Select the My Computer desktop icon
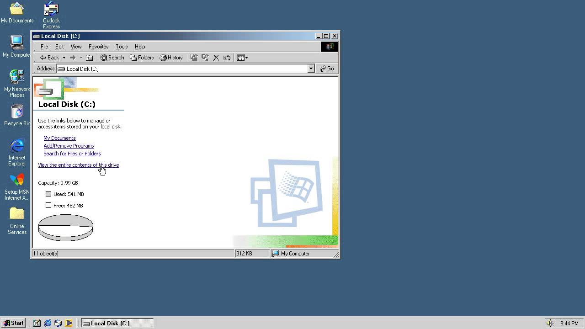Viewport: 585px width, 329px height. click(16, 47)
